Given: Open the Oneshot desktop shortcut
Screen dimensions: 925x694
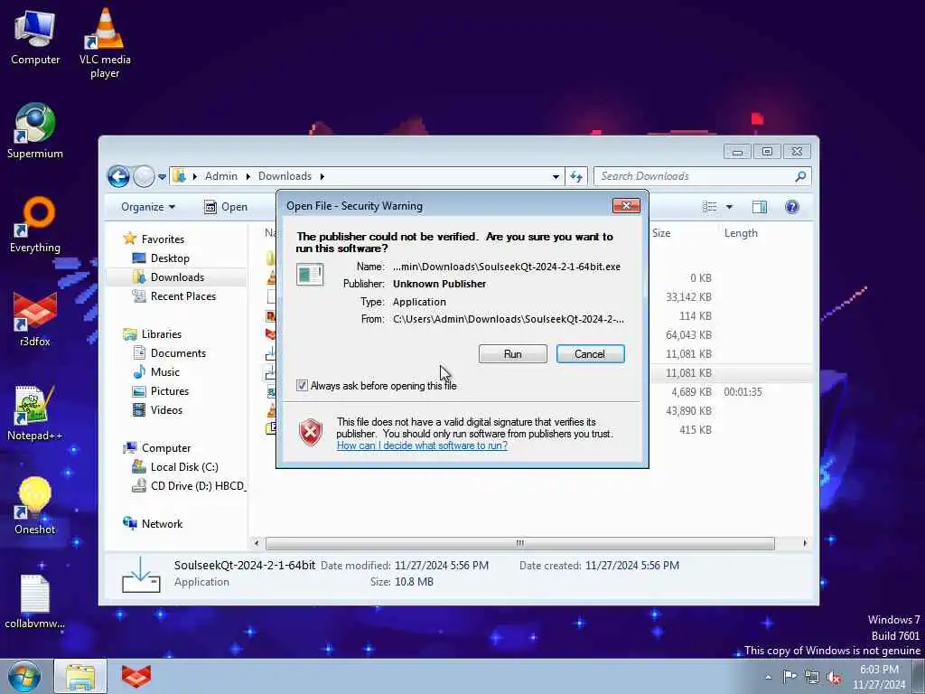Looking at the screenshot, I should coord(35,506).
